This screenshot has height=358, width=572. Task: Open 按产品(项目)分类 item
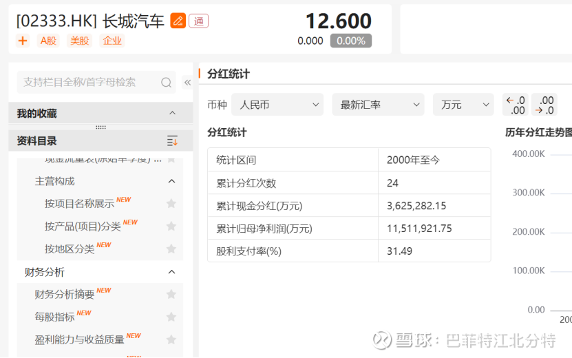tap(83, 227)
